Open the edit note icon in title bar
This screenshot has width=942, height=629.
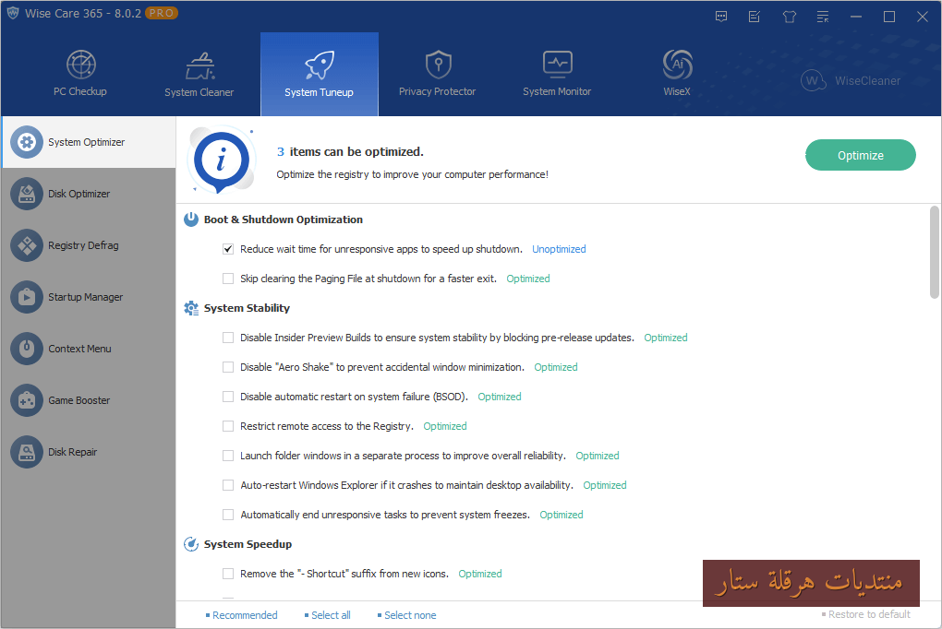pos(755,17)
